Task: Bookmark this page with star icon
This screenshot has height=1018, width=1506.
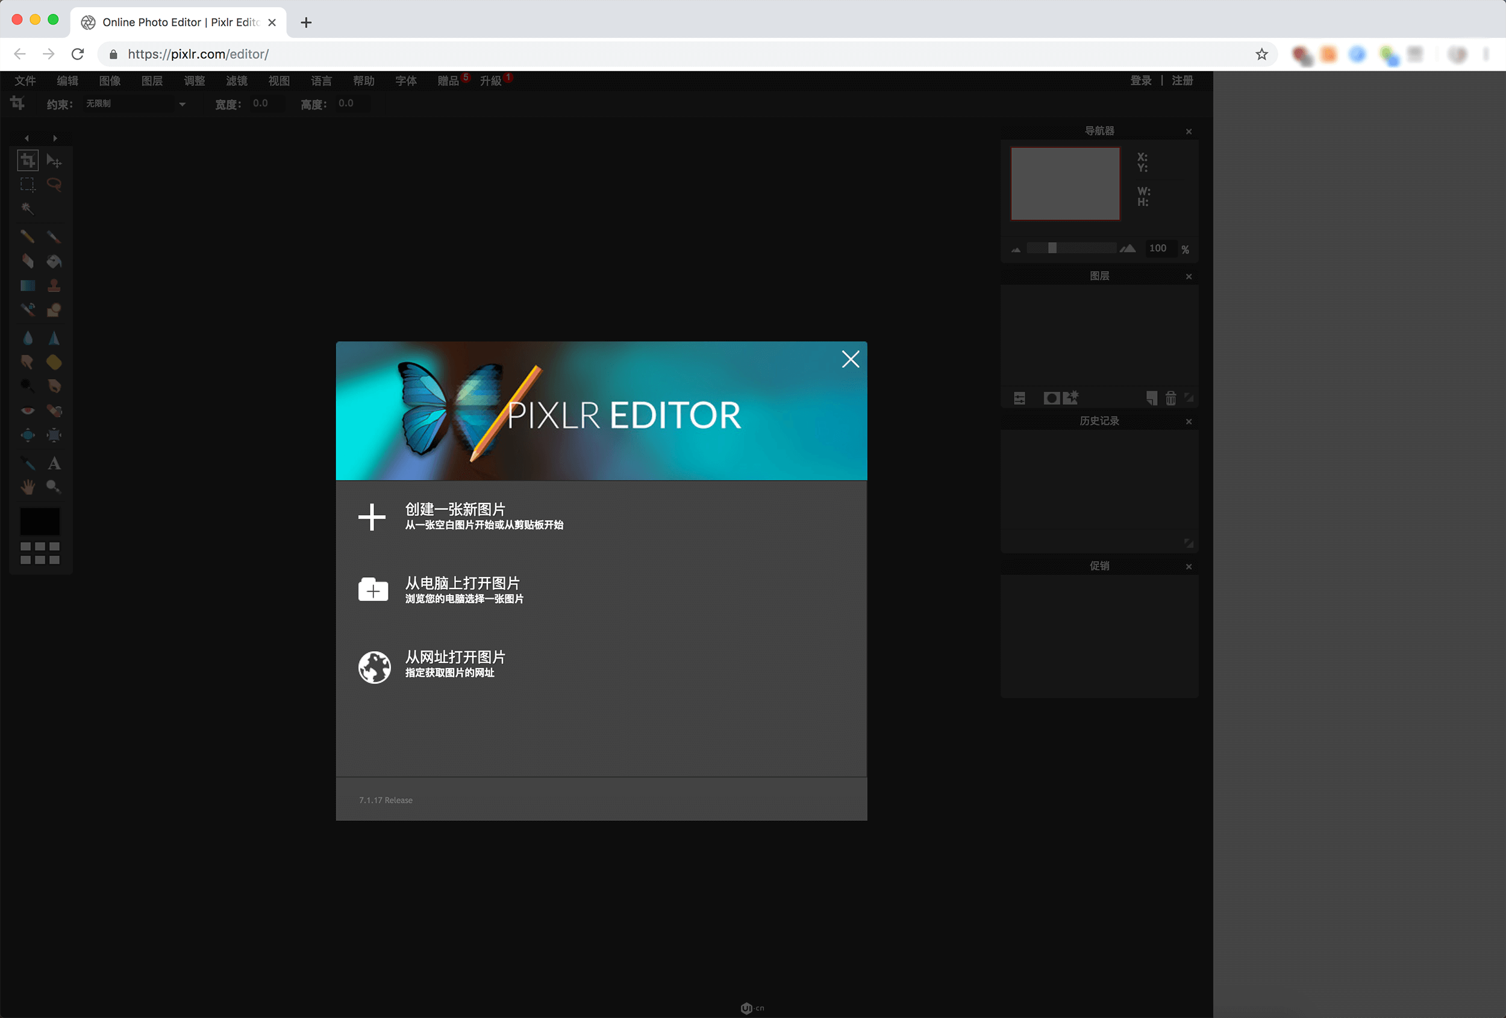Action: tap(1261, 54)
